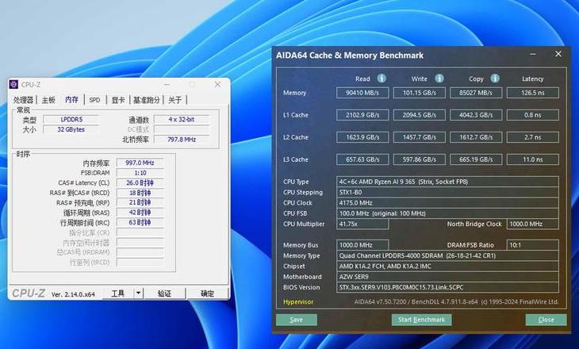Open the 处理器 tab in CPU-Z
Image resolution: width=579 pixels, height=349 pixels.
23,100
